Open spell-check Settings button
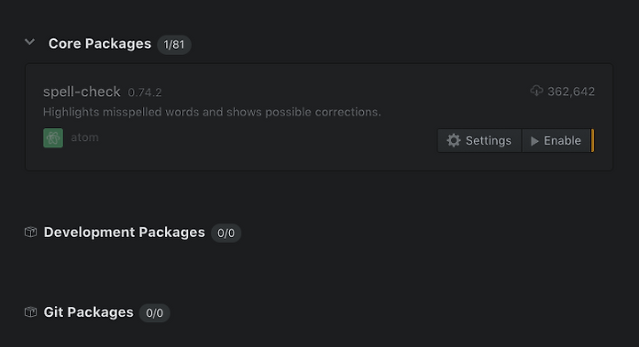639x347 pixels. pyautogui.click(x=479, y=140)
